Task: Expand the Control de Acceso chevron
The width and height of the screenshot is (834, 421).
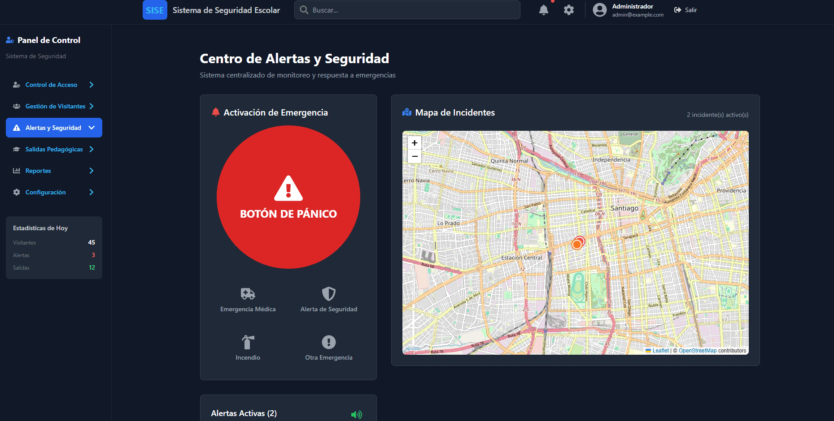Action: 92,85
